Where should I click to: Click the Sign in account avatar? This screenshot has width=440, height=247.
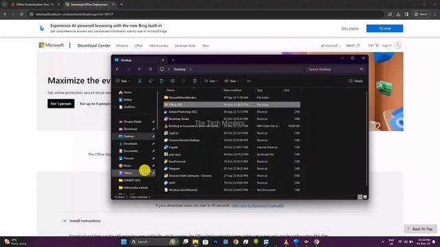coord(397,45)
